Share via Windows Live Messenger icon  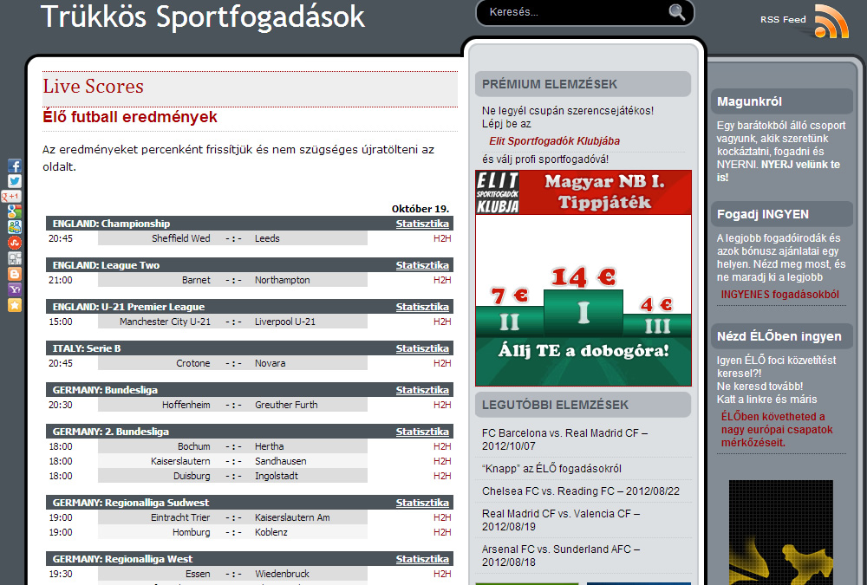click(x=15, y=227)
